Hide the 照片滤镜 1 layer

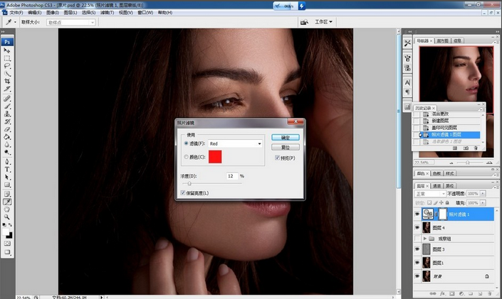pos(417,214)
